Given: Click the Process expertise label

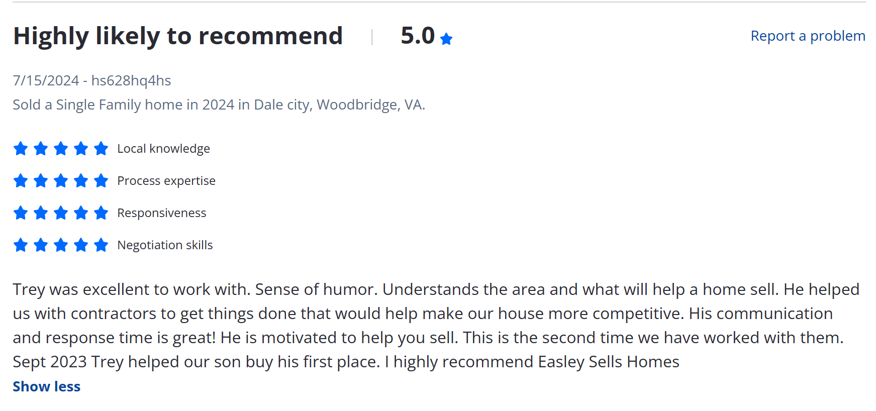Looking at the screenshot, I should pos(166,181).
